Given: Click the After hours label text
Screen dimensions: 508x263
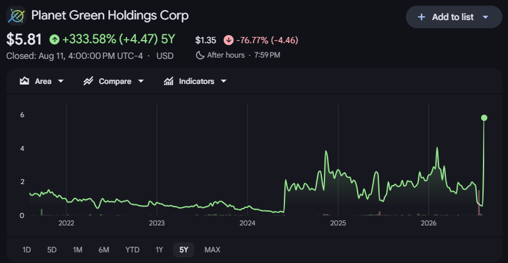Looking at the screenshot, I should click(x=226, y=55).
